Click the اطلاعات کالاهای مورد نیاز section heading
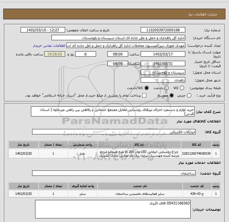 point(198,121)
